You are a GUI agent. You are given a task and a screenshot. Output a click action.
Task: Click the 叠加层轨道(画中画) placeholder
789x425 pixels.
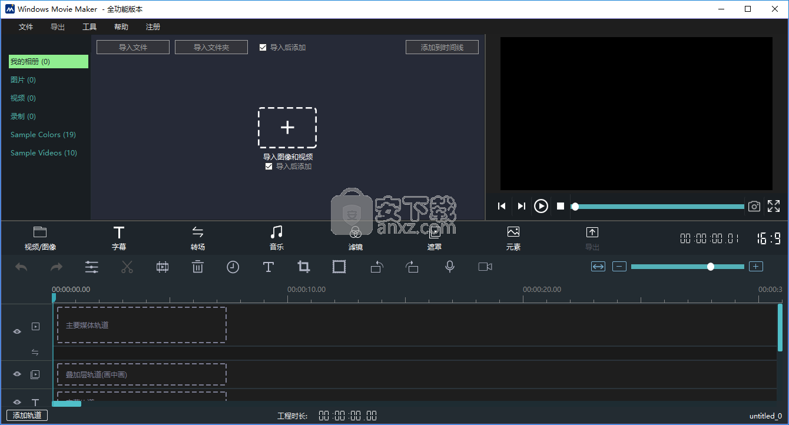[x=142, y=374]
